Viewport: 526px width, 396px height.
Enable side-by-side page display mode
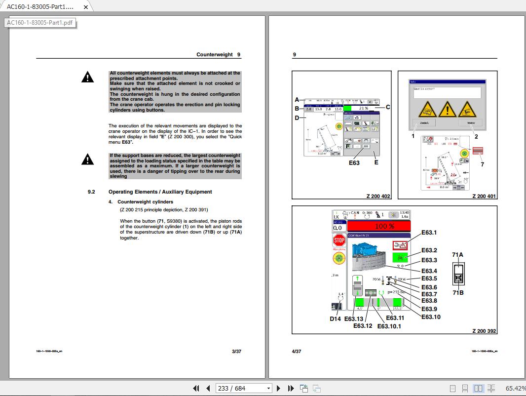point(479,388)
